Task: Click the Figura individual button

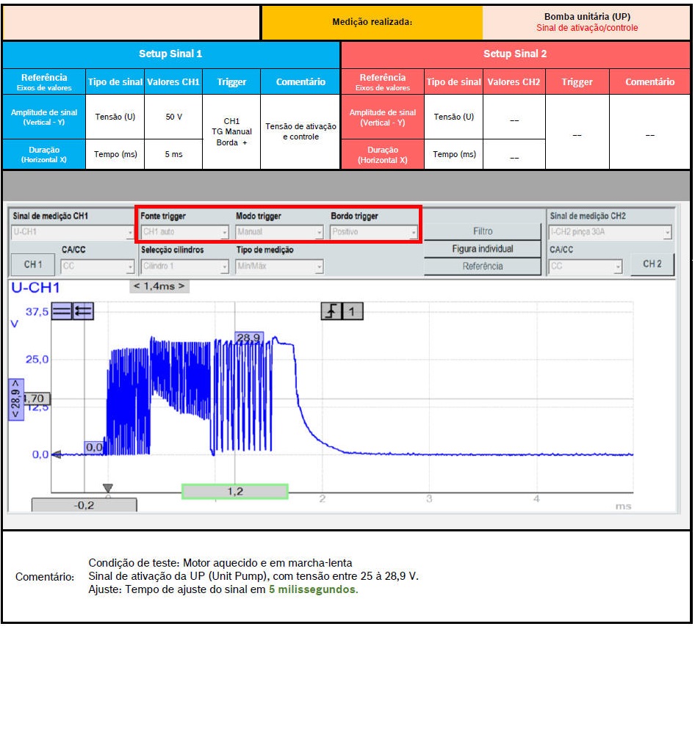Action: tap(482, 249)
